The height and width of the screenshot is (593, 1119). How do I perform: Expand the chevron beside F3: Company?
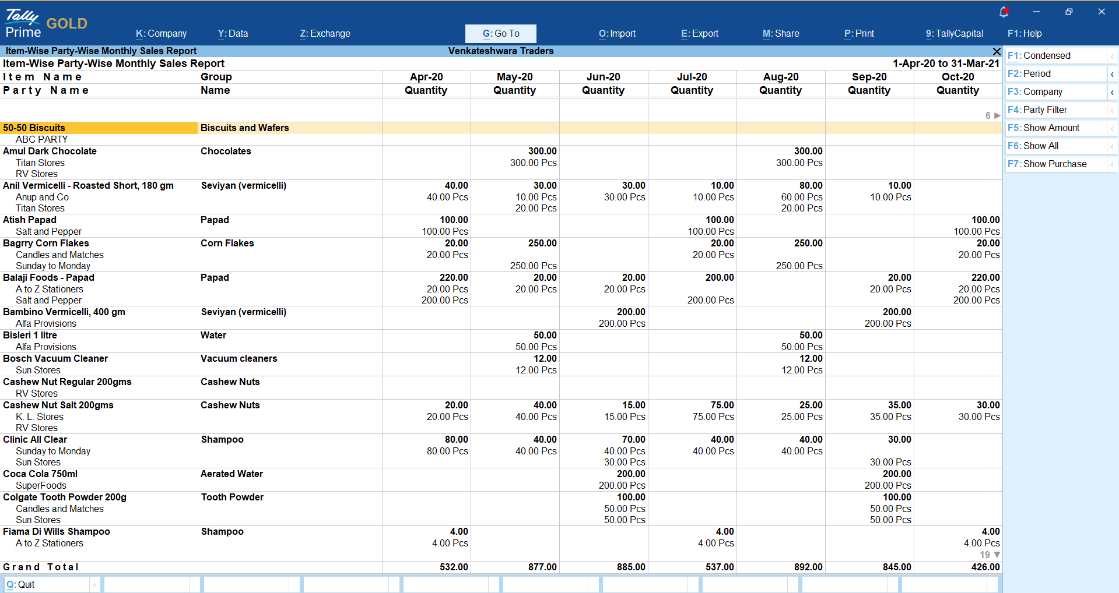pyautogui.click(x=1112, y=92)
